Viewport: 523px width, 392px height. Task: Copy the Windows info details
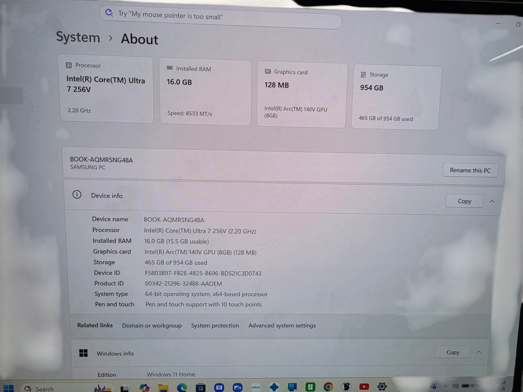453,352
